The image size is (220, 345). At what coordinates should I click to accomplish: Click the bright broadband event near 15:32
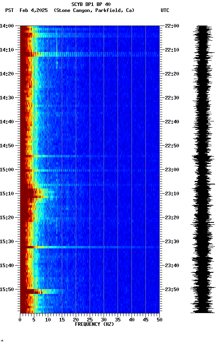click(x=90, y=247)
